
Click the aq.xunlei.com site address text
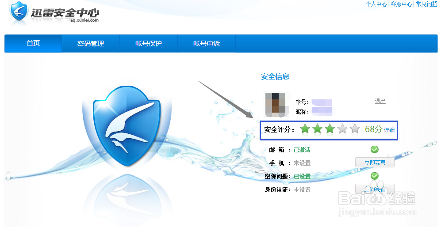84,20
